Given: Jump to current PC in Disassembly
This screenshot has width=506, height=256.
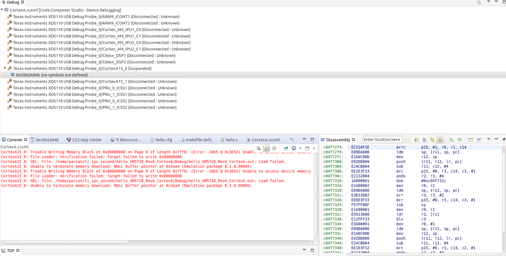Looking at the screenshot, I should click(x=424, y=140).
